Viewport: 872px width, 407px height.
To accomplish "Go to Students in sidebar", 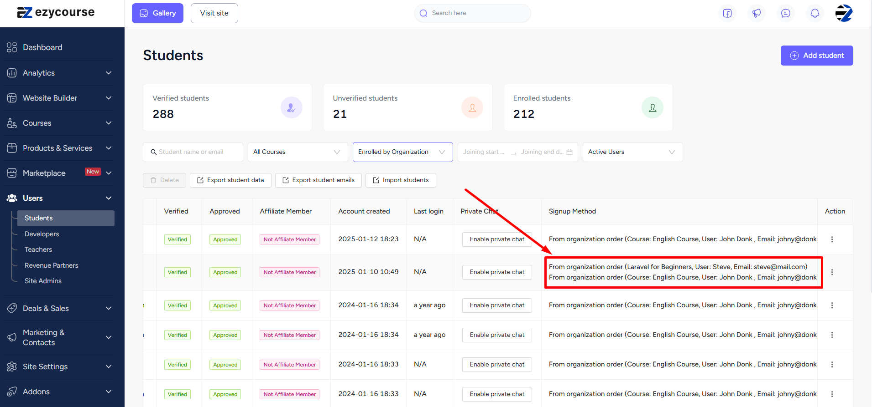I will click(66, 218).
